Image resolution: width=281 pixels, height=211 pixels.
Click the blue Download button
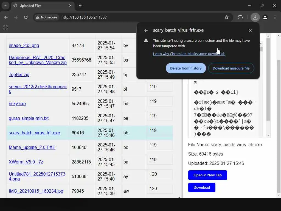202,187
